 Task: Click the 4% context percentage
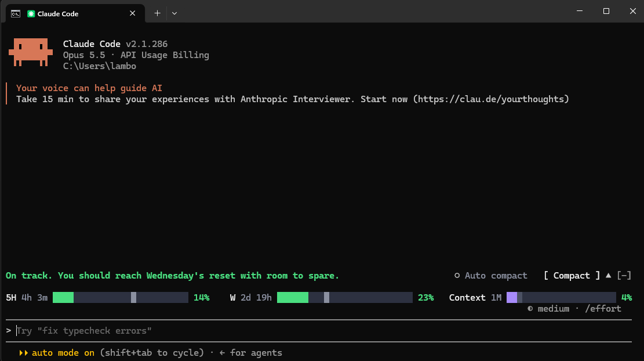click(x=627, y=297)
